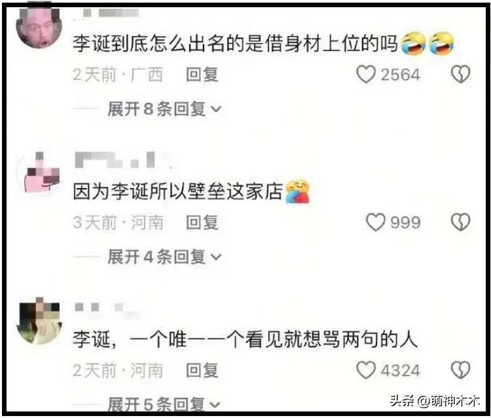This screenshot has width=491, height=418.
Task: Tap the hugging emoji in second comment
Action: pos(297,191)
